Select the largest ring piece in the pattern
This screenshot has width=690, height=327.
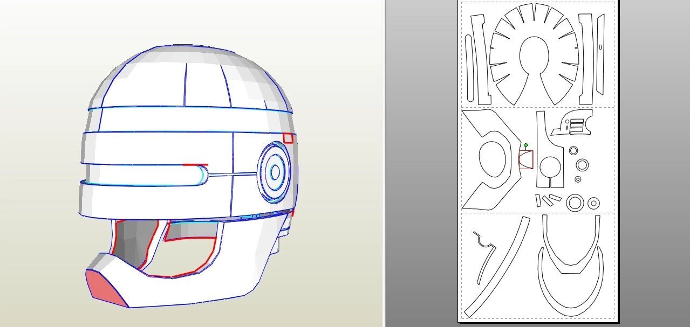click(576, 203)
